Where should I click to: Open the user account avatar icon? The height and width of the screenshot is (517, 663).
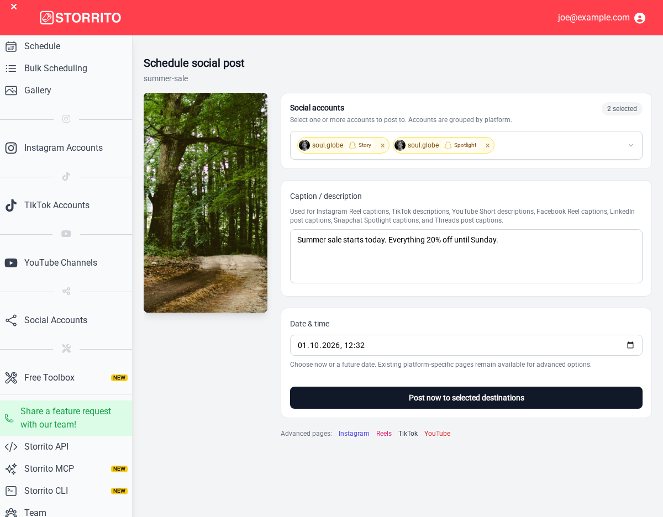[x=640, y=18]
